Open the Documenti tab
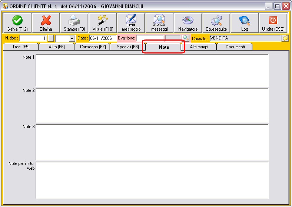This screenshot has height=207, width=292. click(235, 47)
